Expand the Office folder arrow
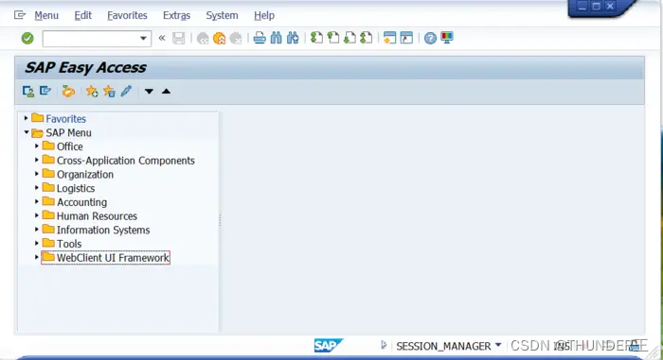This screenshot has width=663, height=360. pos(37,146)
